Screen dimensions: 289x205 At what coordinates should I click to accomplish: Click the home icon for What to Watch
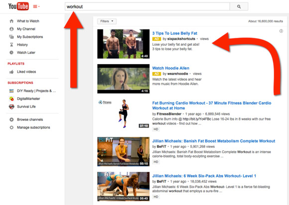coord(11,21)
